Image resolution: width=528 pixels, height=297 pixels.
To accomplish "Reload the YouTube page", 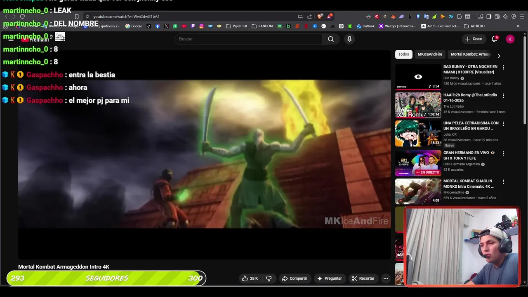I will 22,16.
